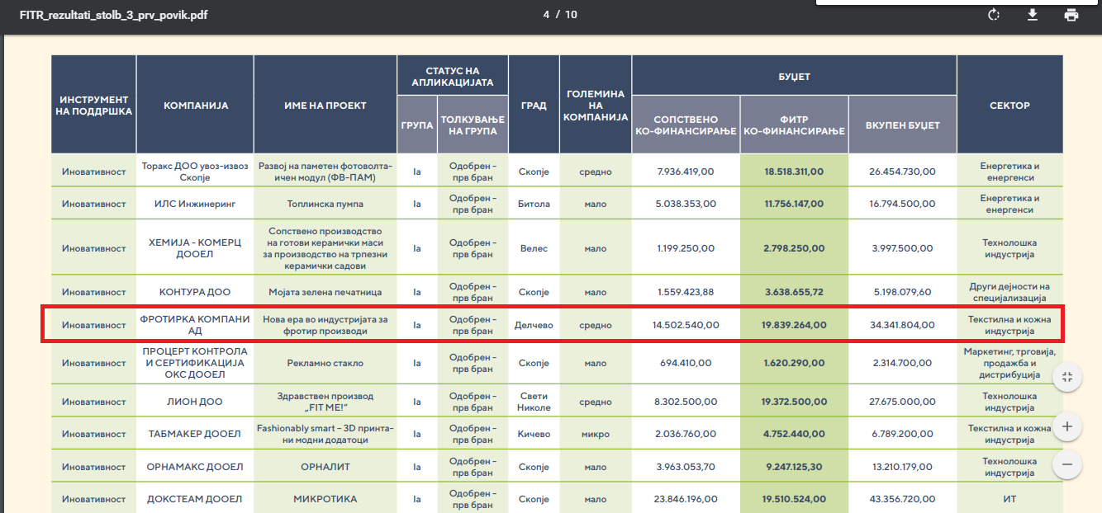Click FITR co-financing amount 18.518.311,00

(794, 172)
